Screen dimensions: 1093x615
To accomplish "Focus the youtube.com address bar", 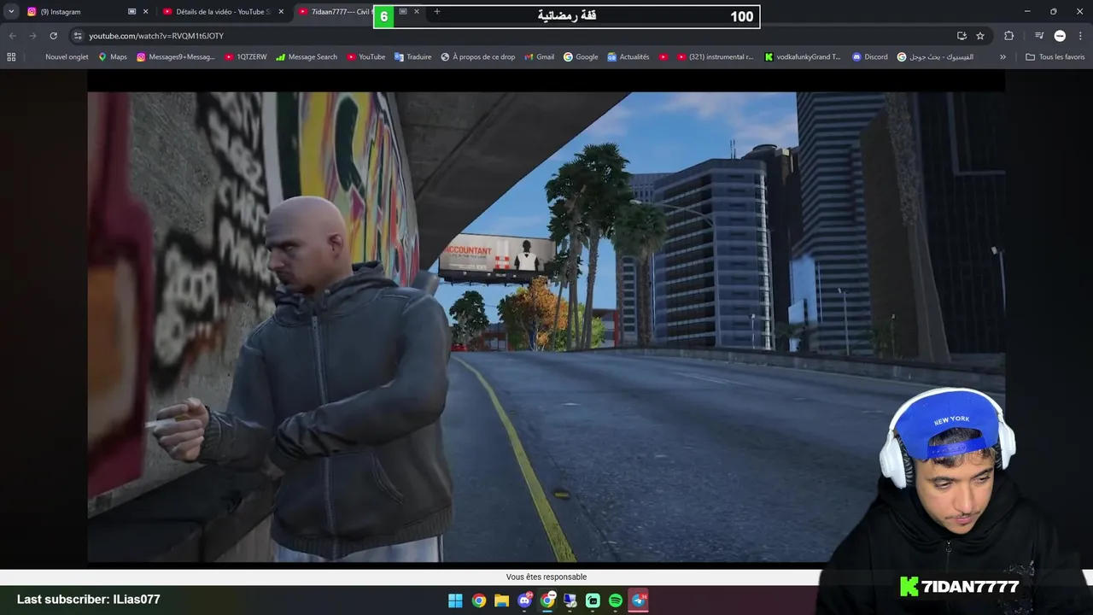I will [512, 36].
